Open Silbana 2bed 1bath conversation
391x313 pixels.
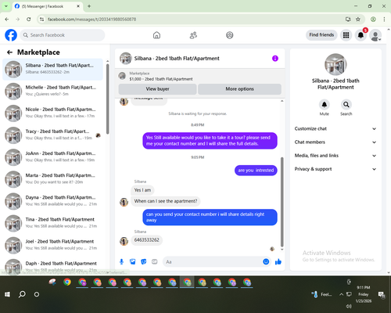click(52, 69)
